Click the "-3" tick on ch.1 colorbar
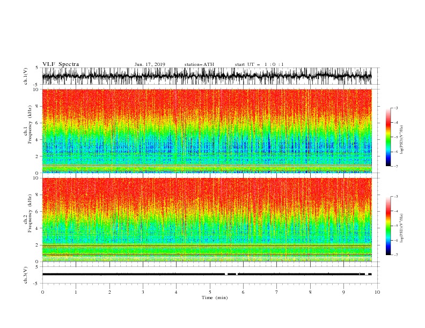Screen dimensions: 425x328 [395, 108]
